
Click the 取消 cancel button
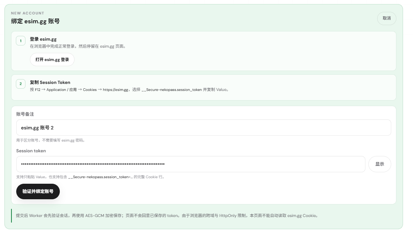tap(386, 18)
